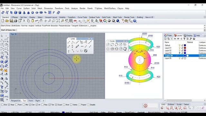This screenshot has height=116, width=206.
Task: Print using the printer icon
Action: coord(15,21)
